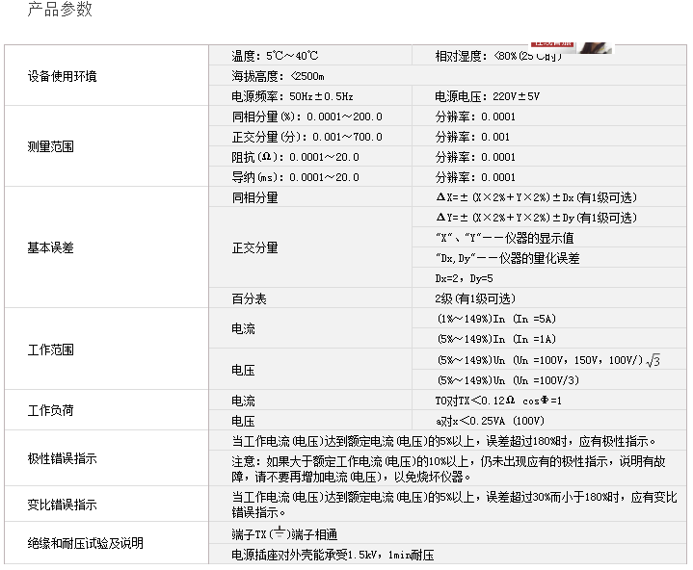Select the 测量范围 row header
This screenshot has height=570, width=693.
50,147
